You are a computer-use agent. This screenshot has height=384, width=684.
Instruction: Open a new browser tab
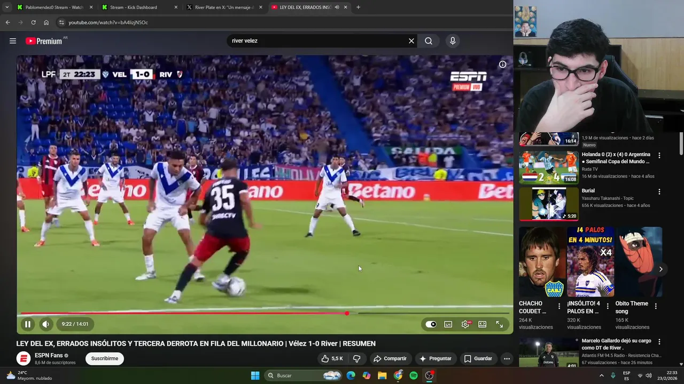(x=358, y=7)
